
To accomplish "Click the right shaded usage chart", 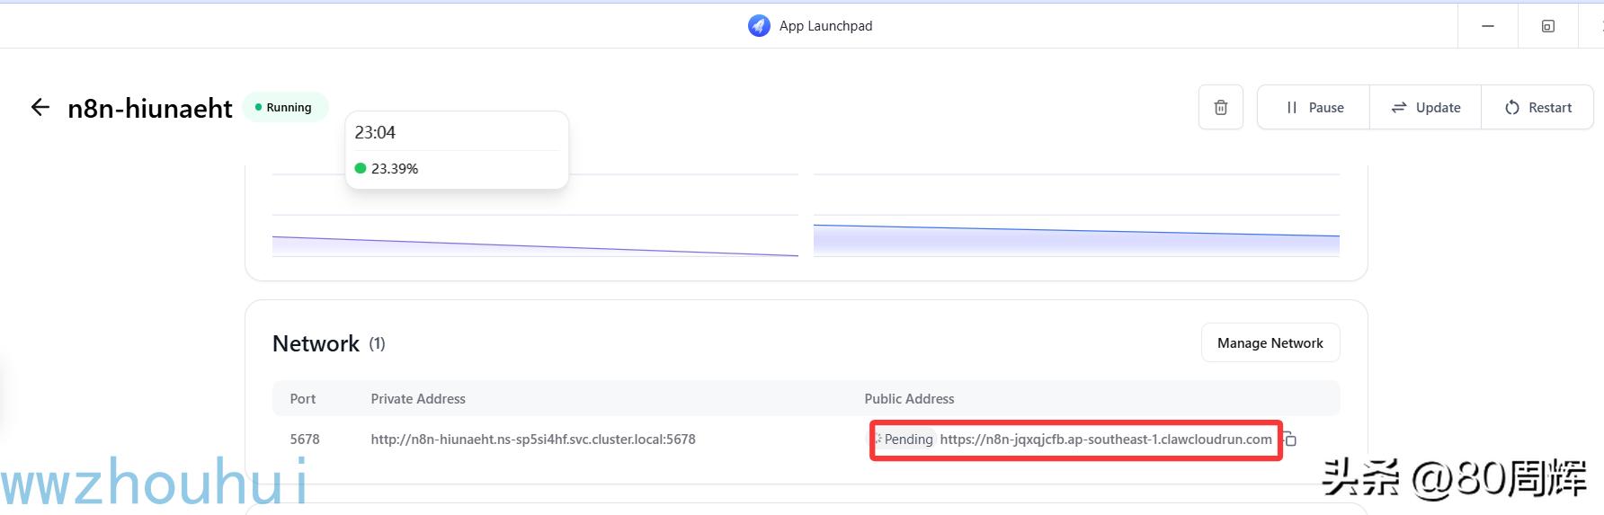I will coord(1076,240).
